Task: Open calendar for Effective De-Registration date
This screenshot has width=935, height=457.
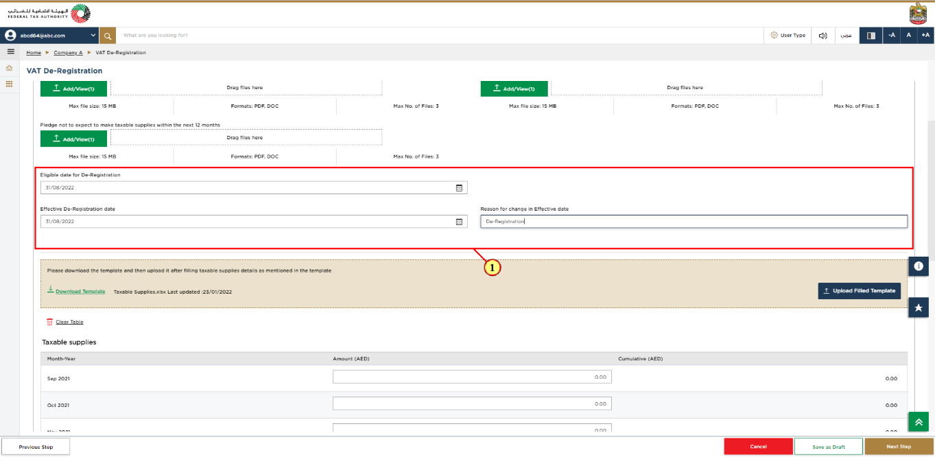Action: tap(459, 222)
